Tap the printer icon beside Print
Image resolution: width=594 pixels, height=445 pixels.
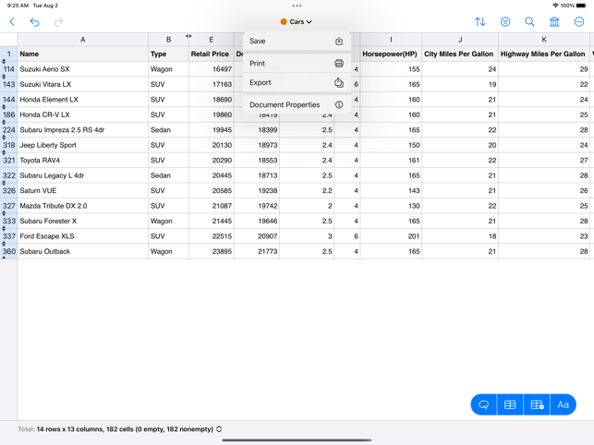[339, 64]
